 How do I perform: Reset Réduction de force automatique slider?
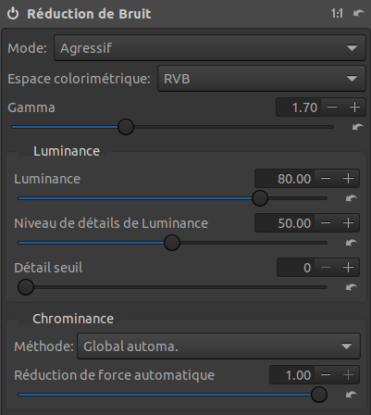(352, 395)
